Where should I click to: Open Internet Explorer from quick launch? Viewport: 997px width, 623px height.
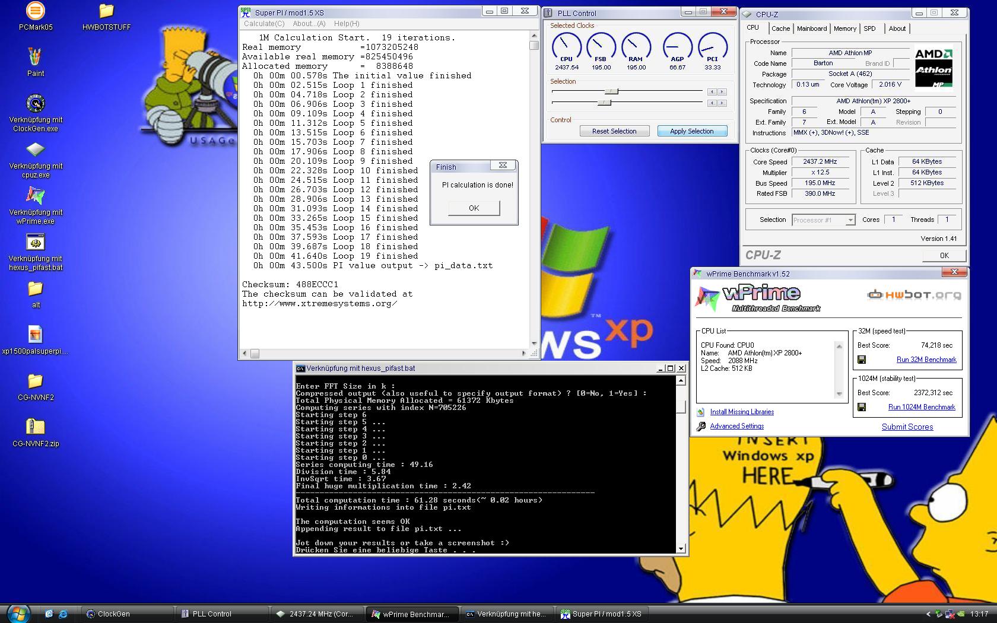tap(63, 614)
